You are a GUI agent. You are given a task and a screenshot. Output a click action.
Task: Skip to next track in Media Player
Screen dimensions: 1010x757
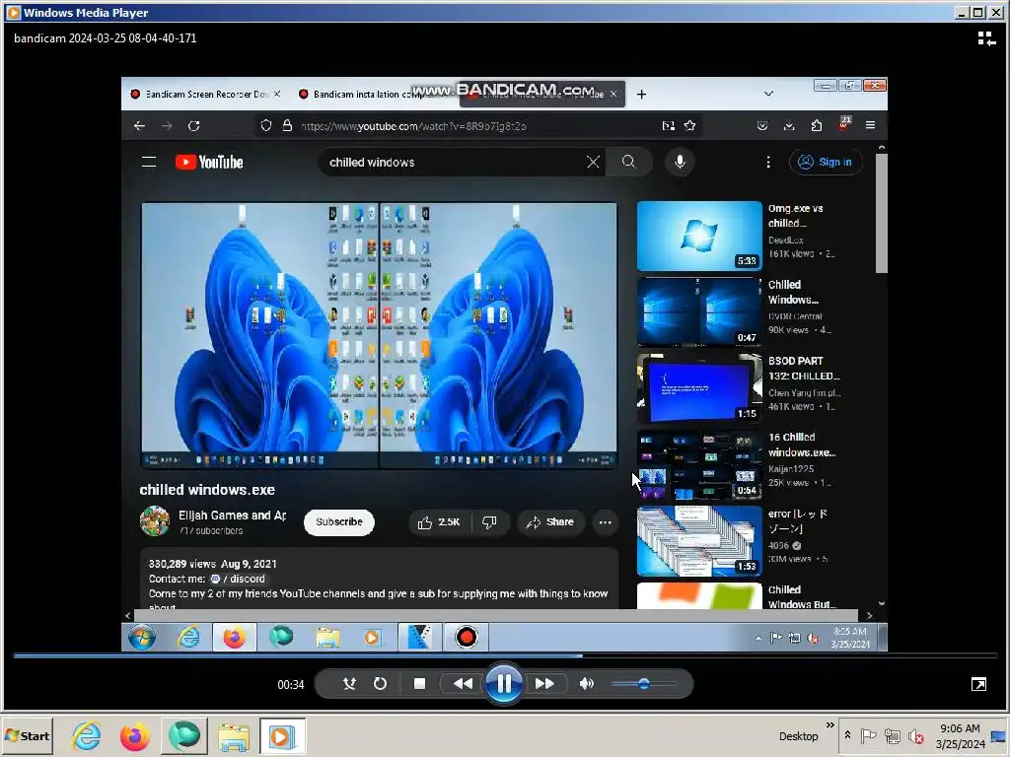pos(544,684)
